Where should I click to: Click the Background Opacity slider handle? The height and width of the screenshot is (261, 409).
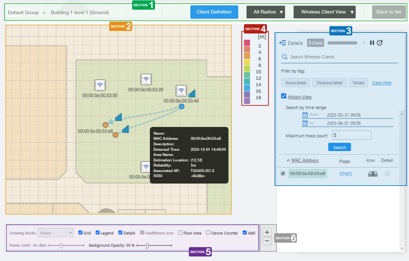click(147, 246)
